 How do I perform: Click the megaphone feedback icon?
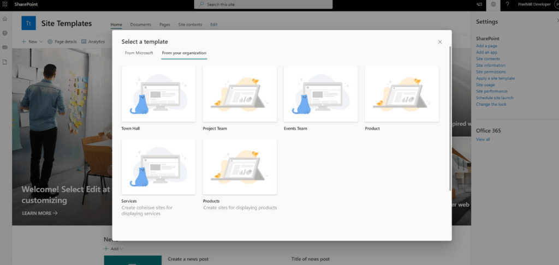point(479,4)
